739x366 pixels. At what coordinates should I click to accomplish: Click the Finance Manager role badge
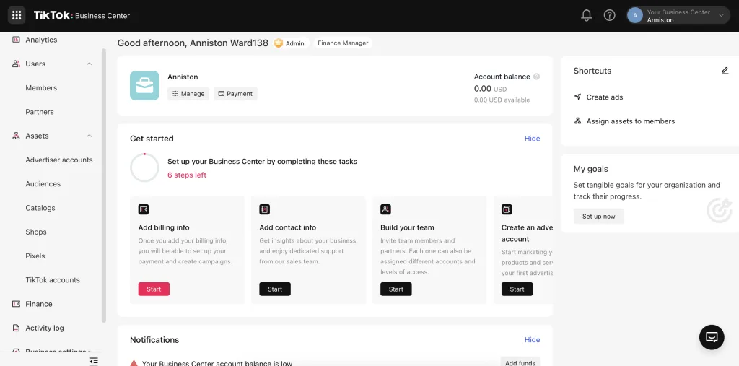point(343,43)
